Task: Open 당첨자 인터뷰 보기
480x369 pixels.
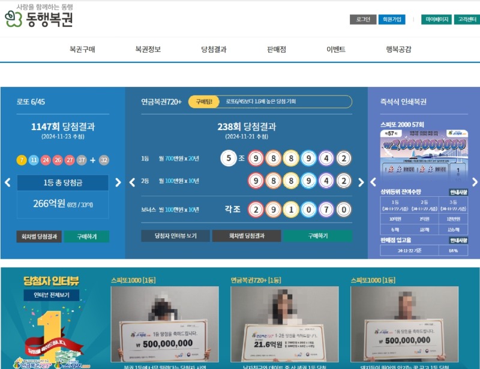Action: [175, 236]
